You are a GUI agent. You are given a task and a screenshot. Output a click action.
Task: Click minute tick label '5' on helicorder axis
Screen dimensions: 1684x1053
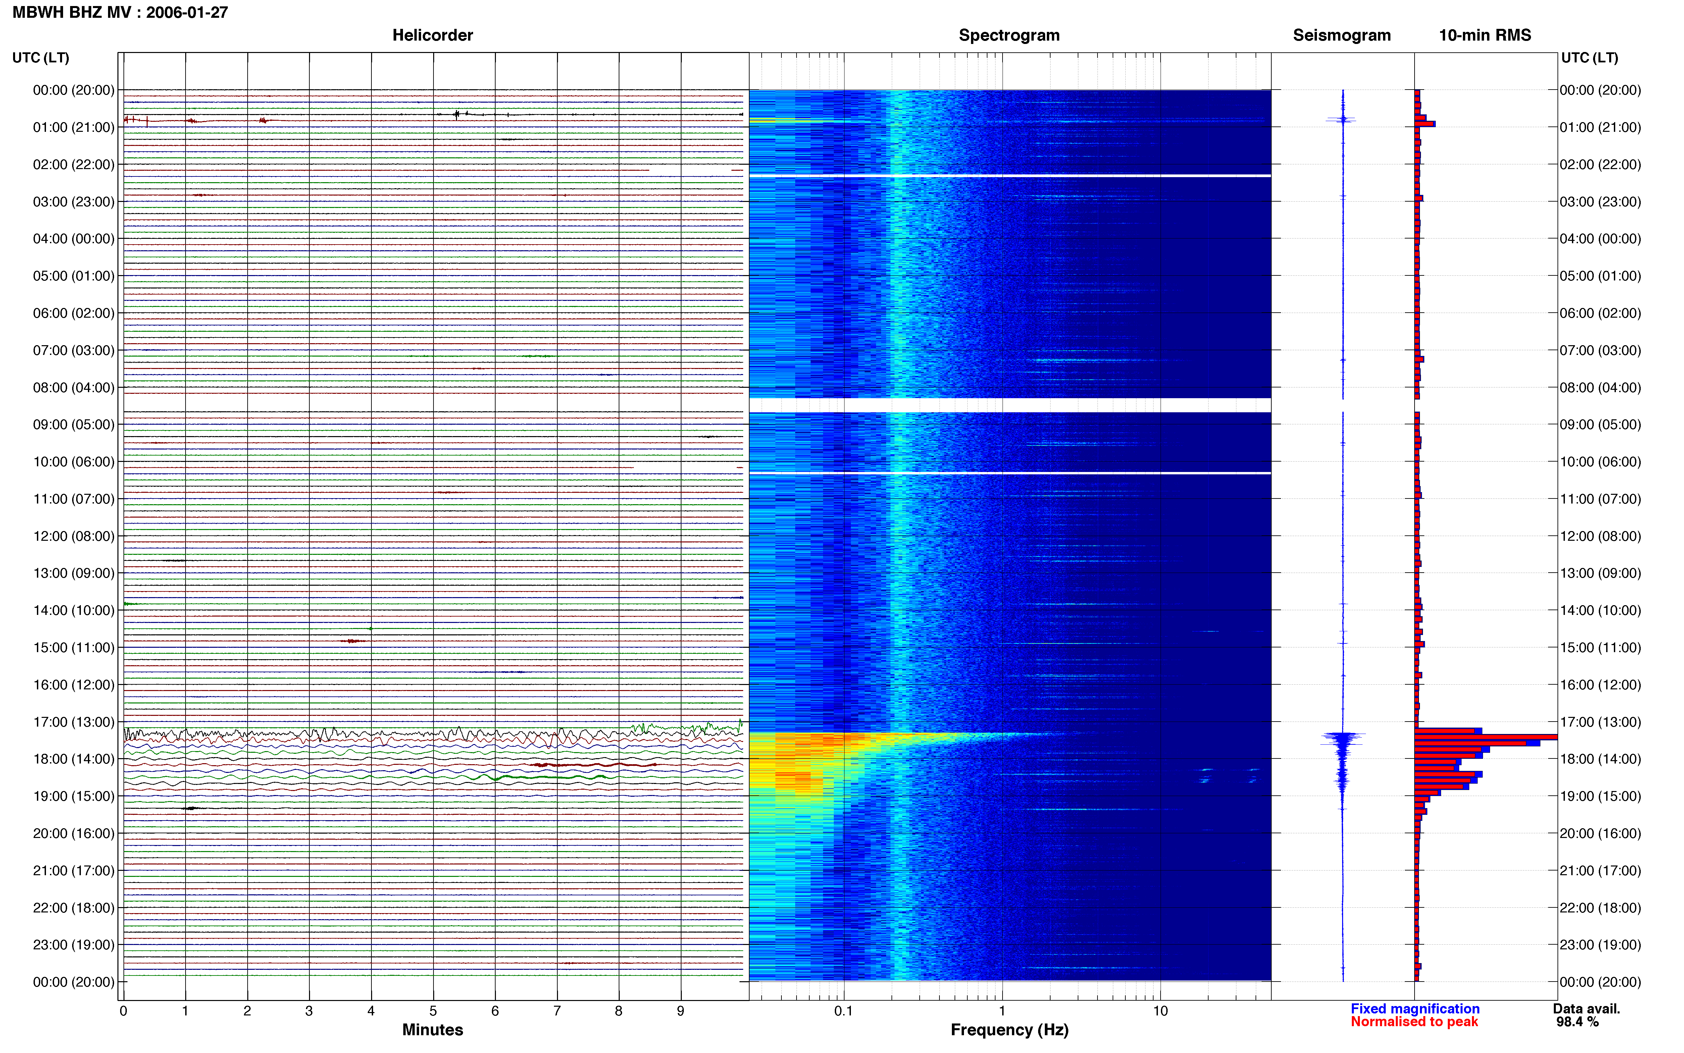coord(433,1011)
